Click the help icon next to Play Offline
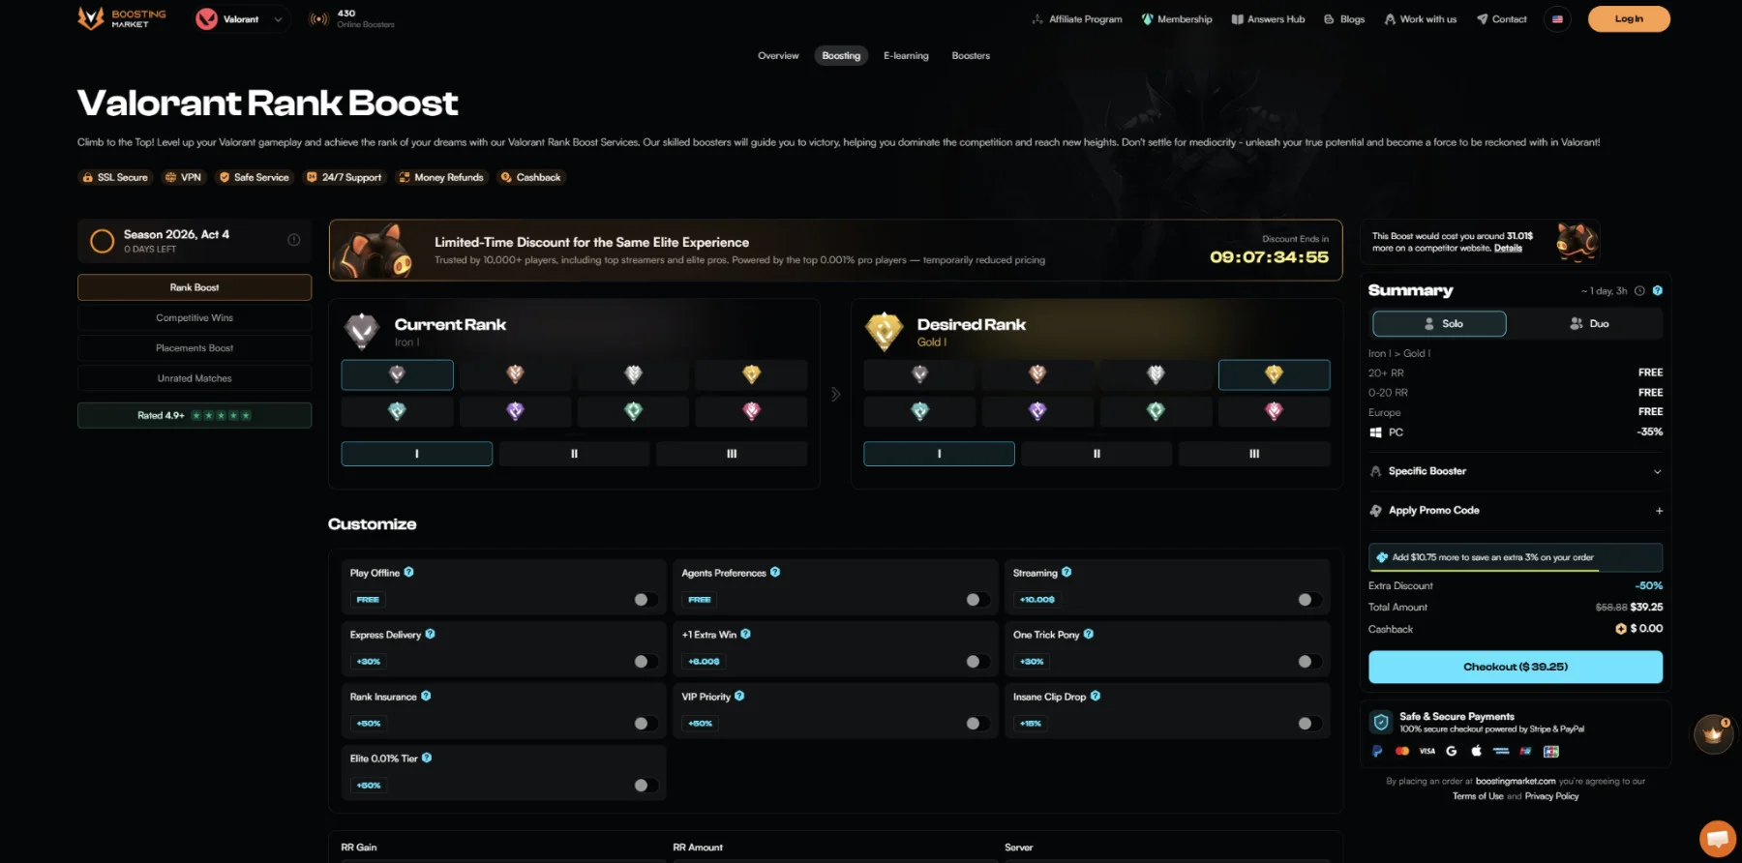1742x863 pixels. point(408,572)
